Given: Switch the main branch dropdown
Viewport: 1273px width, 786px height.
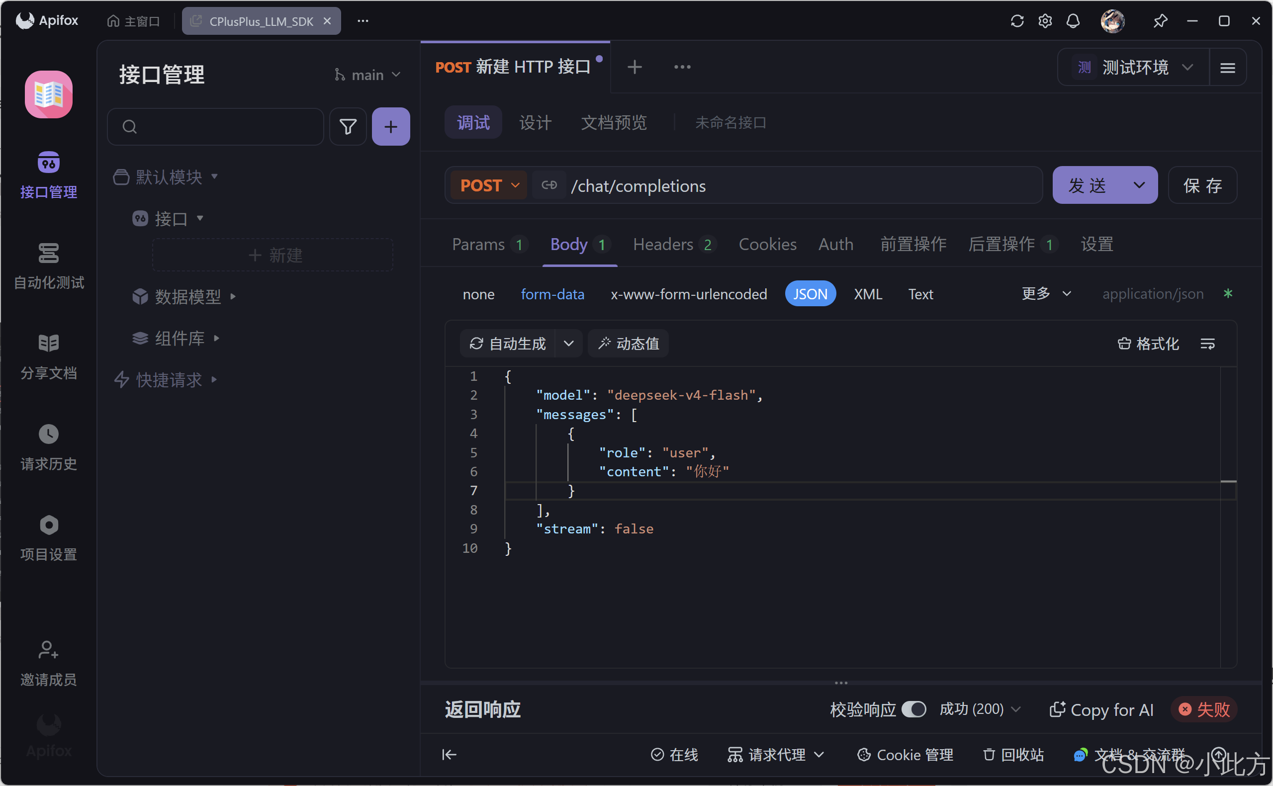Looking at the screenshot, I should point(367,75).
